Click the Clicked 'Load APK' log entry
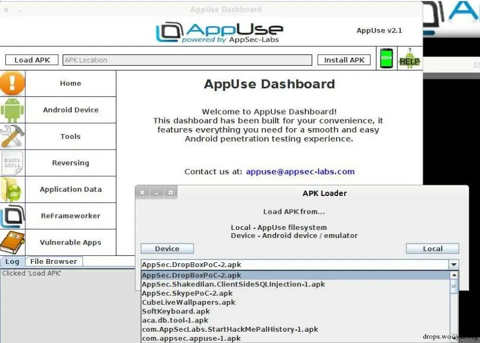Viewport: 480px width, 343px height. [x=31, y=274]
